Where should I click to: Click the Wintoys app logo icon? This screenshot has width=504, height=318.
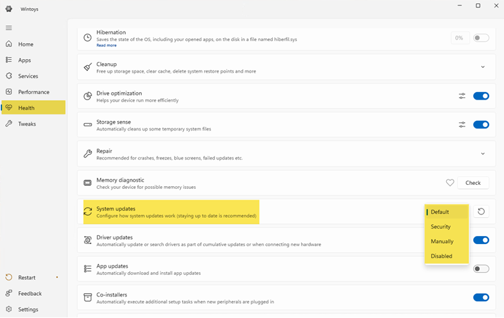[x=9, y=6]
